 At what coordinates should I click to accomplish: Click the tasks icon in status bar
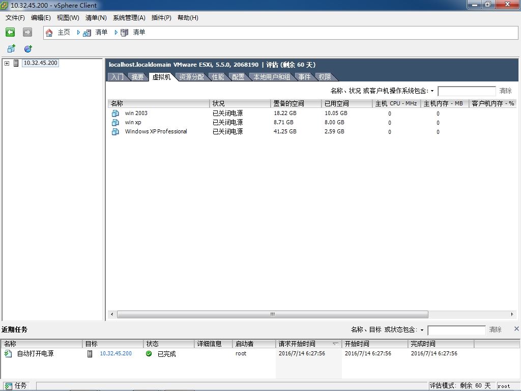8,386
